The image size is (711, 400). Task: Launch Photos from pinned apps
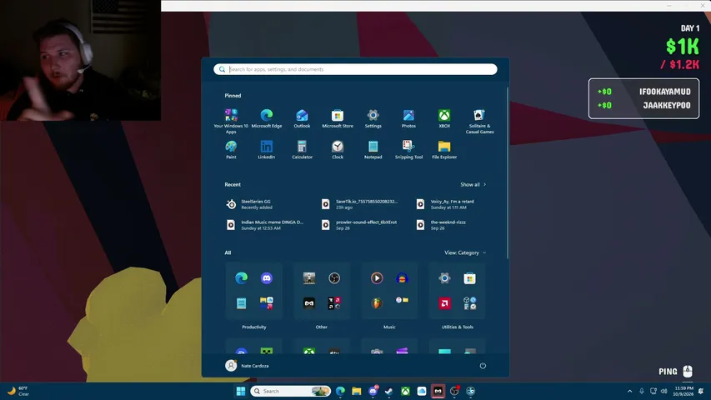click(408, 118)
